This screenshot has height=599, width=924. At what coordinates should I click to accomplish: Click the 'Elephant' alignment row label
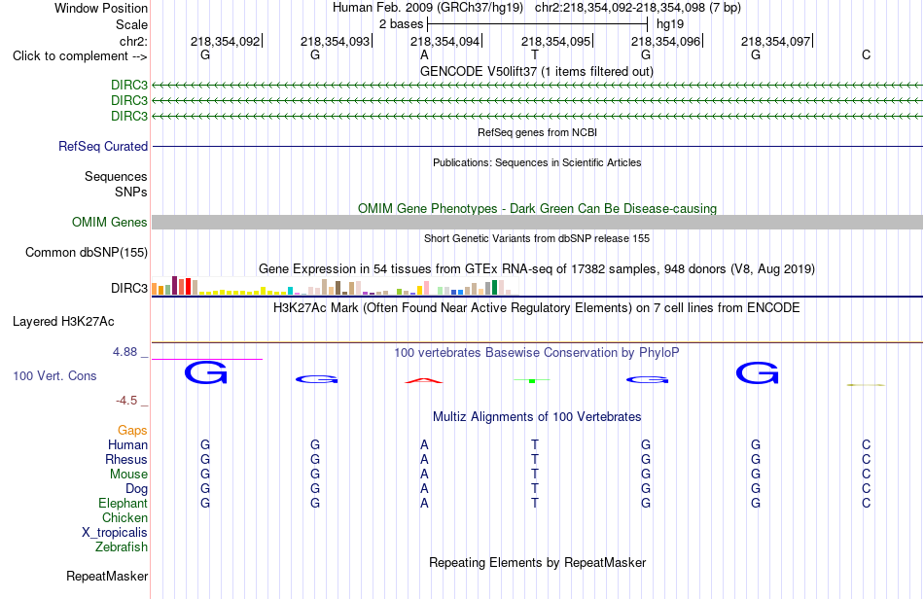tap(124, 503)
